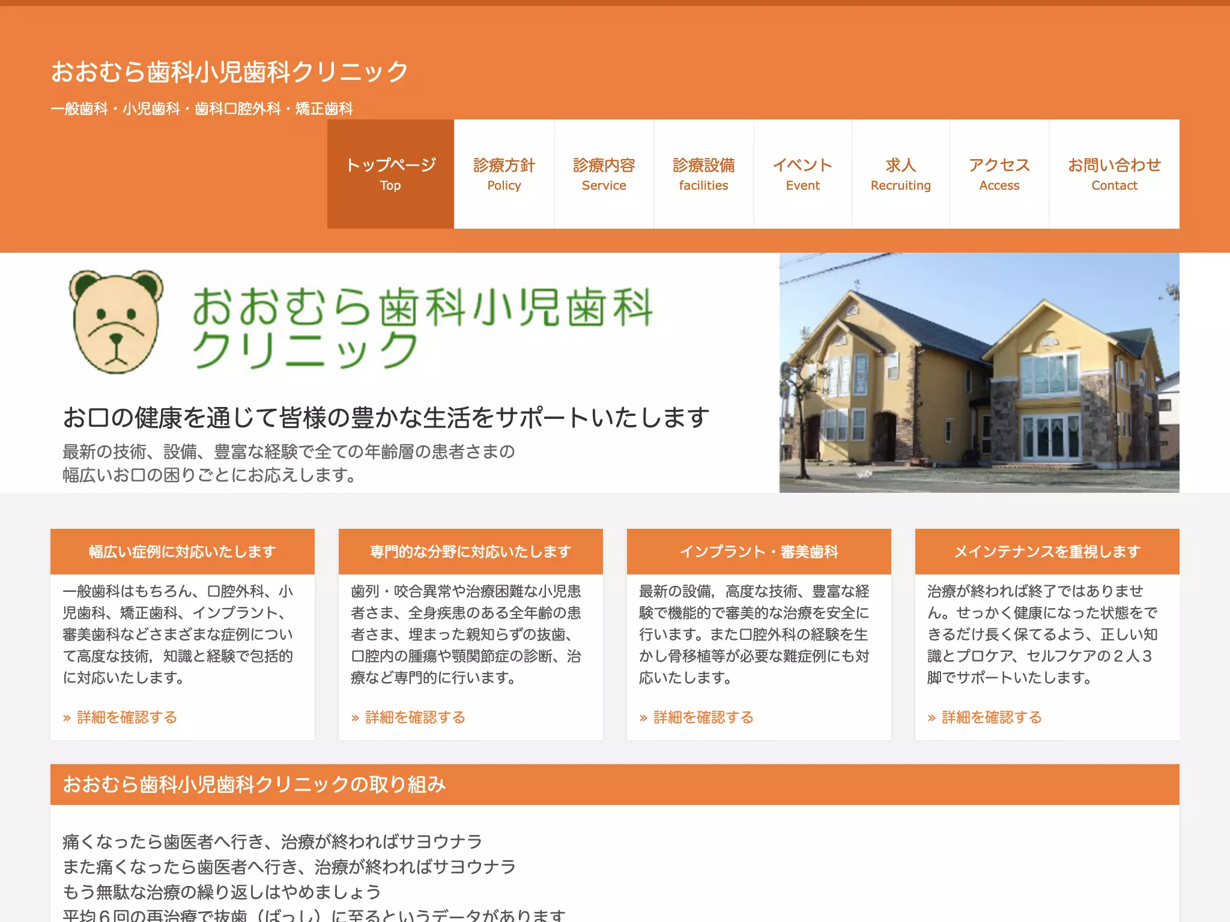Click text 最新の技術、設備、豊富な経験で全ての年齢層の患者さまの
The width and height of the screenshot is (1230, 922).
289,451
